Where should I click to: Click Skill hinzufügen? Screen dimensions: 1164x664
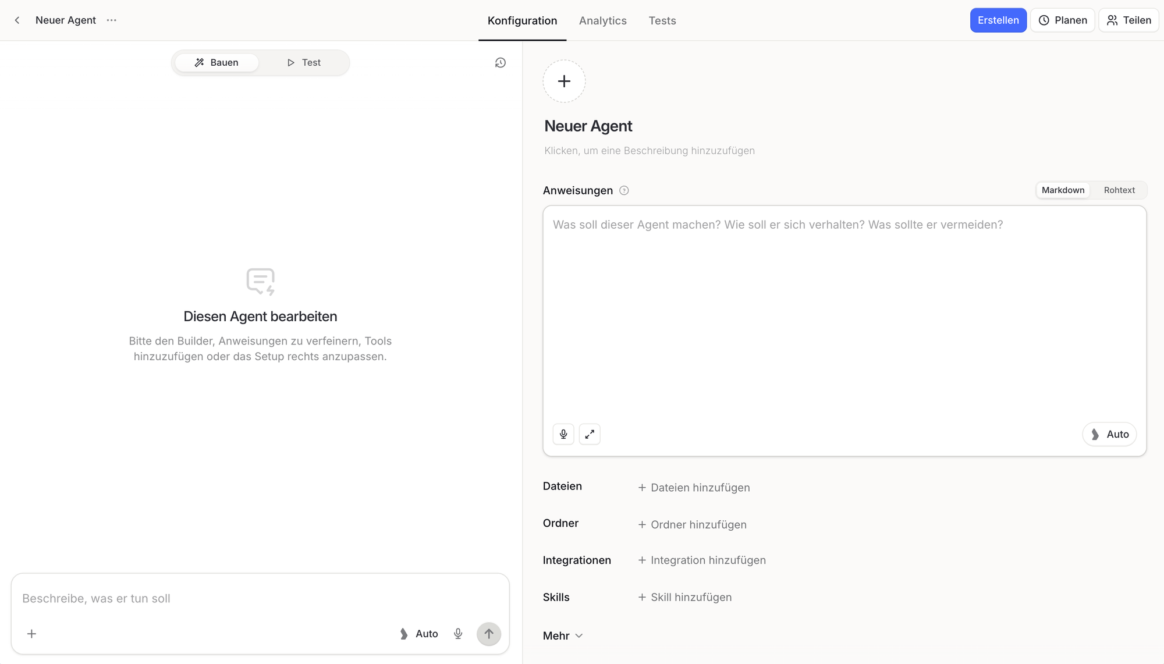pos(684,598)
